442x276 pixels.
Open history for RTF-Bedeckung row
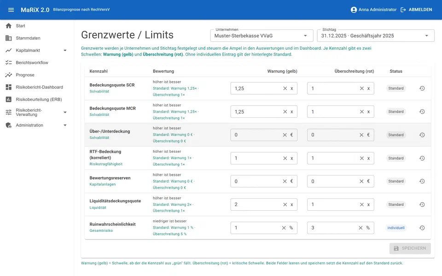(422, 158)
